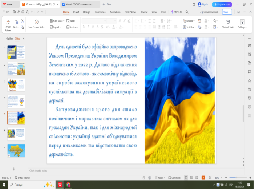
Task: Select slide 3 thumbnail
Action: 16,85
